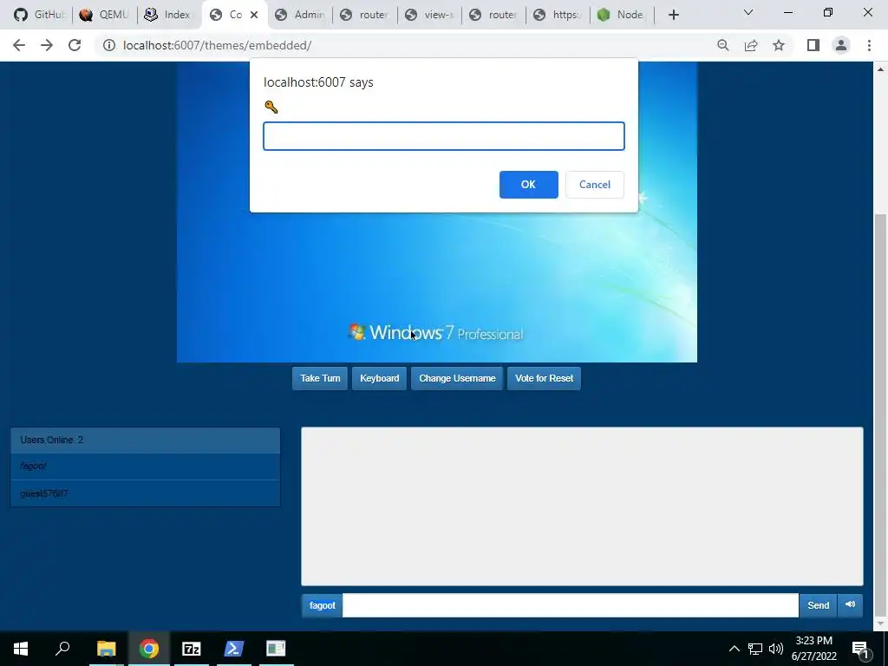Switch to the QEMU browser tab
The height and width of the screenshot is (666, 888).
click(x=104, y=15)
